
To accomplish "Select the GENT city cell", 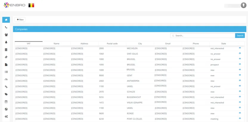I will tap(129, 76).
